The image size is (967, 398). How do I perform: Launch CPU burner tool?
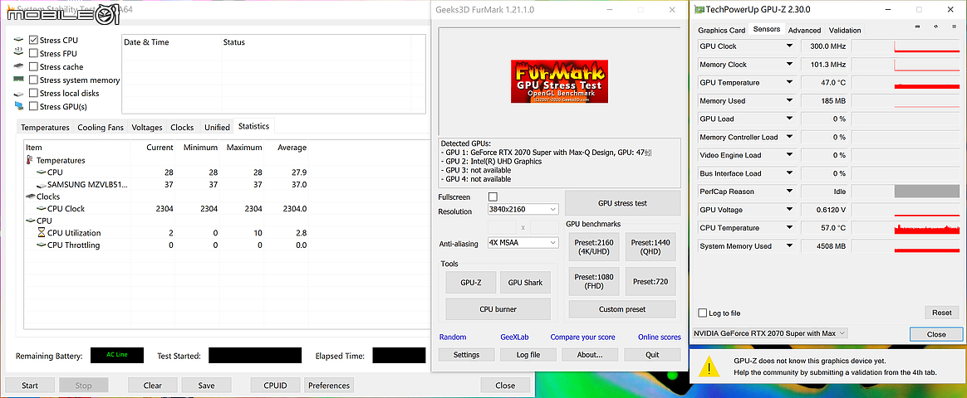[x=498, y=308]
